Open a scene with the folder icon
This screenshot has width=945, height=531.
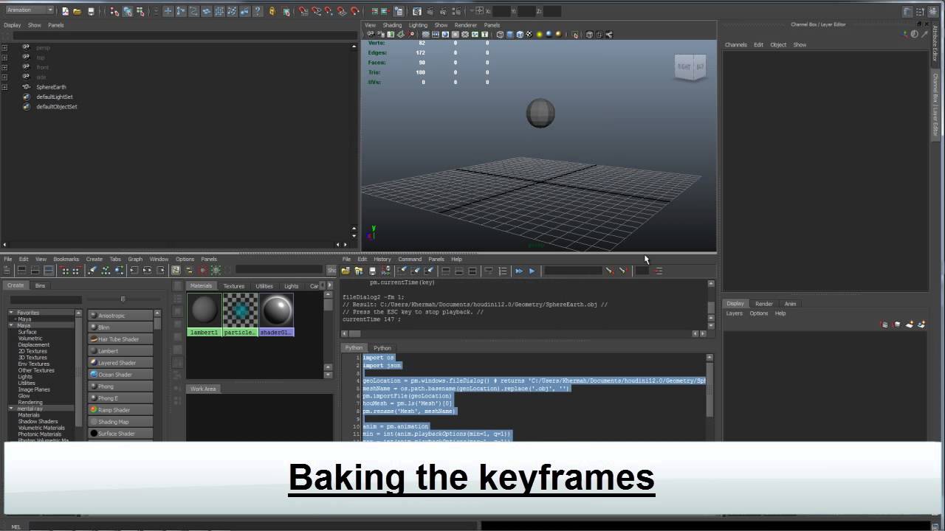click(77, 11)
